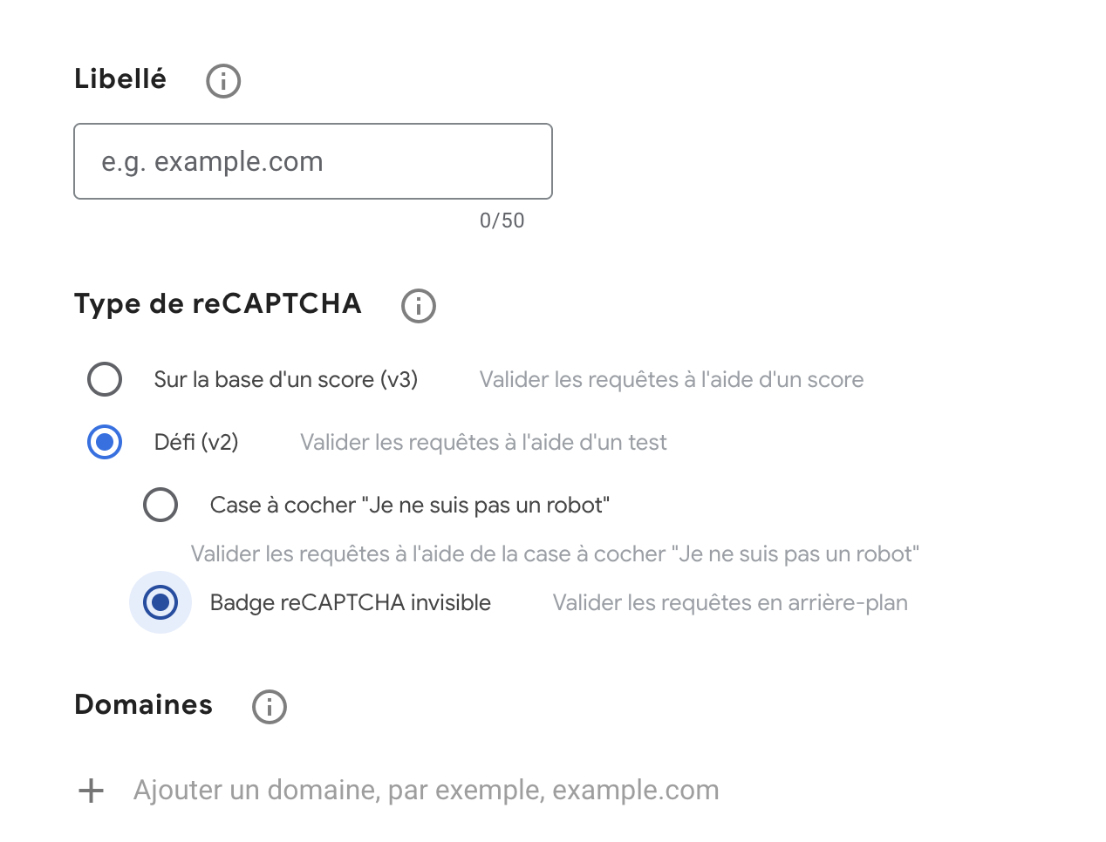
Task: Click the "Domaines" section heading
Action: tap(144, 704)
